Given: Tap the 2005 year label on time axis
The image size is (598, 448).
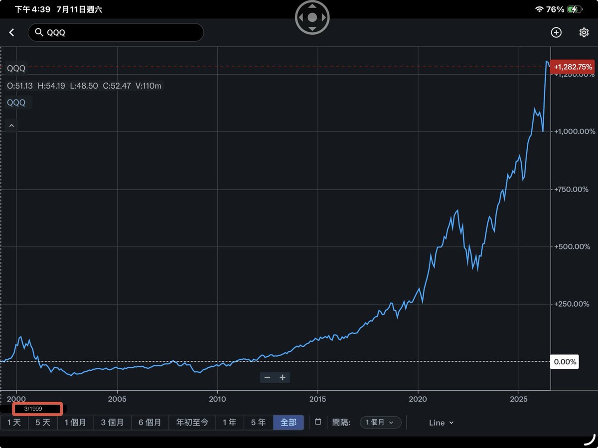Looking at the screenshot, I should [117, 399].
